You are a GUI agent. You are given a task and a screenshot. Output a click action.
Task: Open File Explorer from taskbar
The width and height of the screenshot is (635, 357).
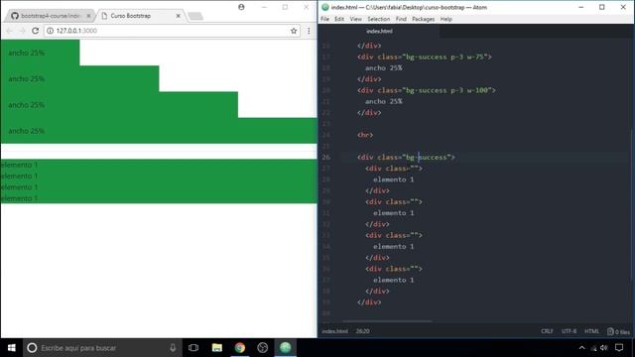point(217,348)
